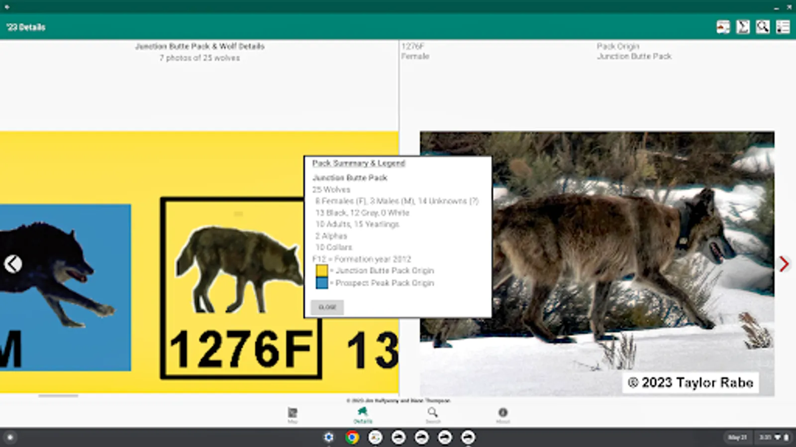This screenshot has width=796, height=447.
Task: Open the Search tab in bottom navigation
Action: coord(433,415)
